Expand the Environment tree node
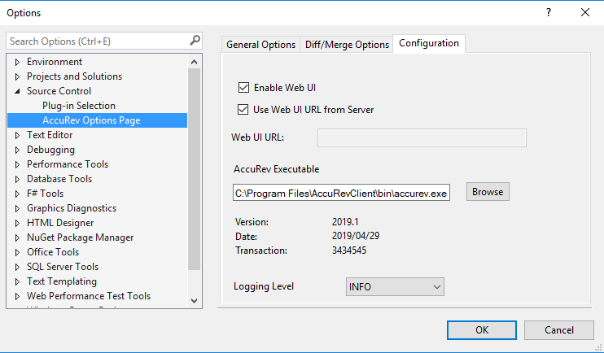 [x=17, y=62]
